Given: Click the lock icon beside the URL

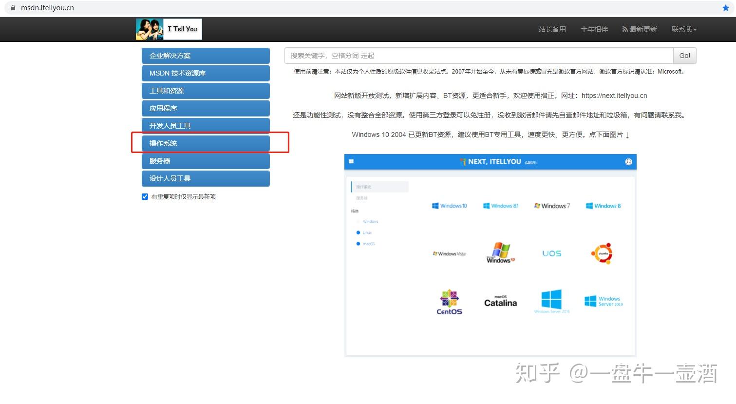Looking at the screenshot, I should 13,8.
